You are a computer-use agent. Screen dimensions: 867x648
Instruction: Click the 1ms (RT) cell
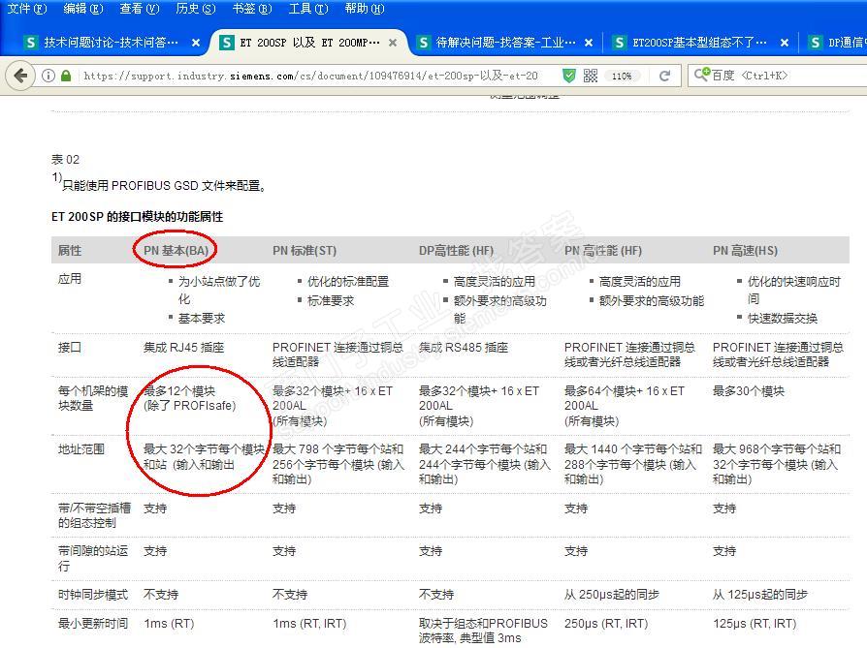169,623
